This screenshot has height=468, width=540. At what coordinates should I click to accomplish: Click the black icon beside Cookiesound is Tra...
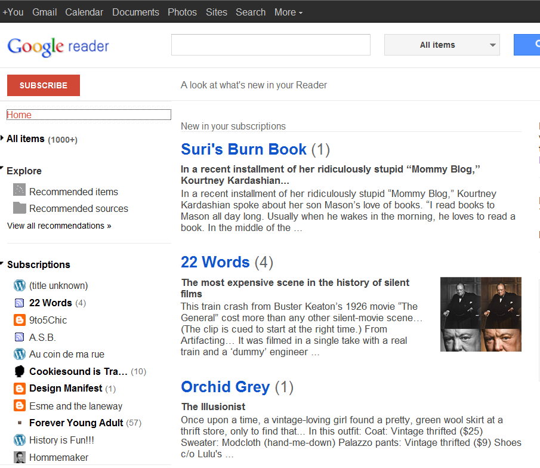click(x=20, y=371)
